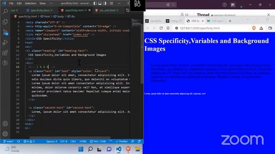Open the Chat app on the taskbar

pyautogui.click(x=109, y=149)
